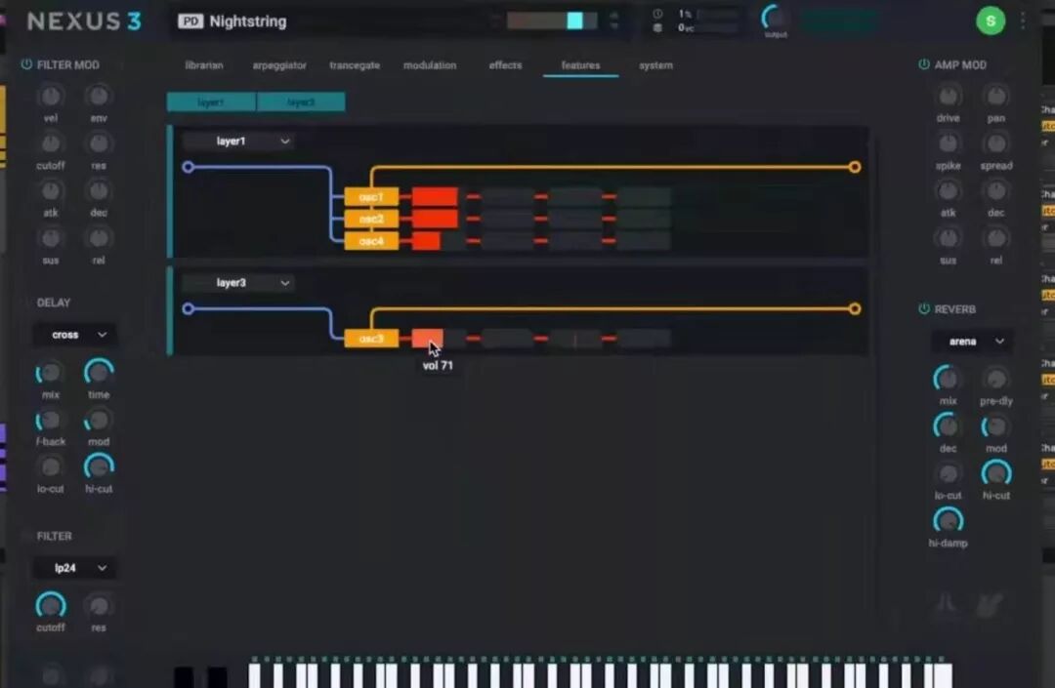
Task: Switch to the effects tab
Action: 505,65
